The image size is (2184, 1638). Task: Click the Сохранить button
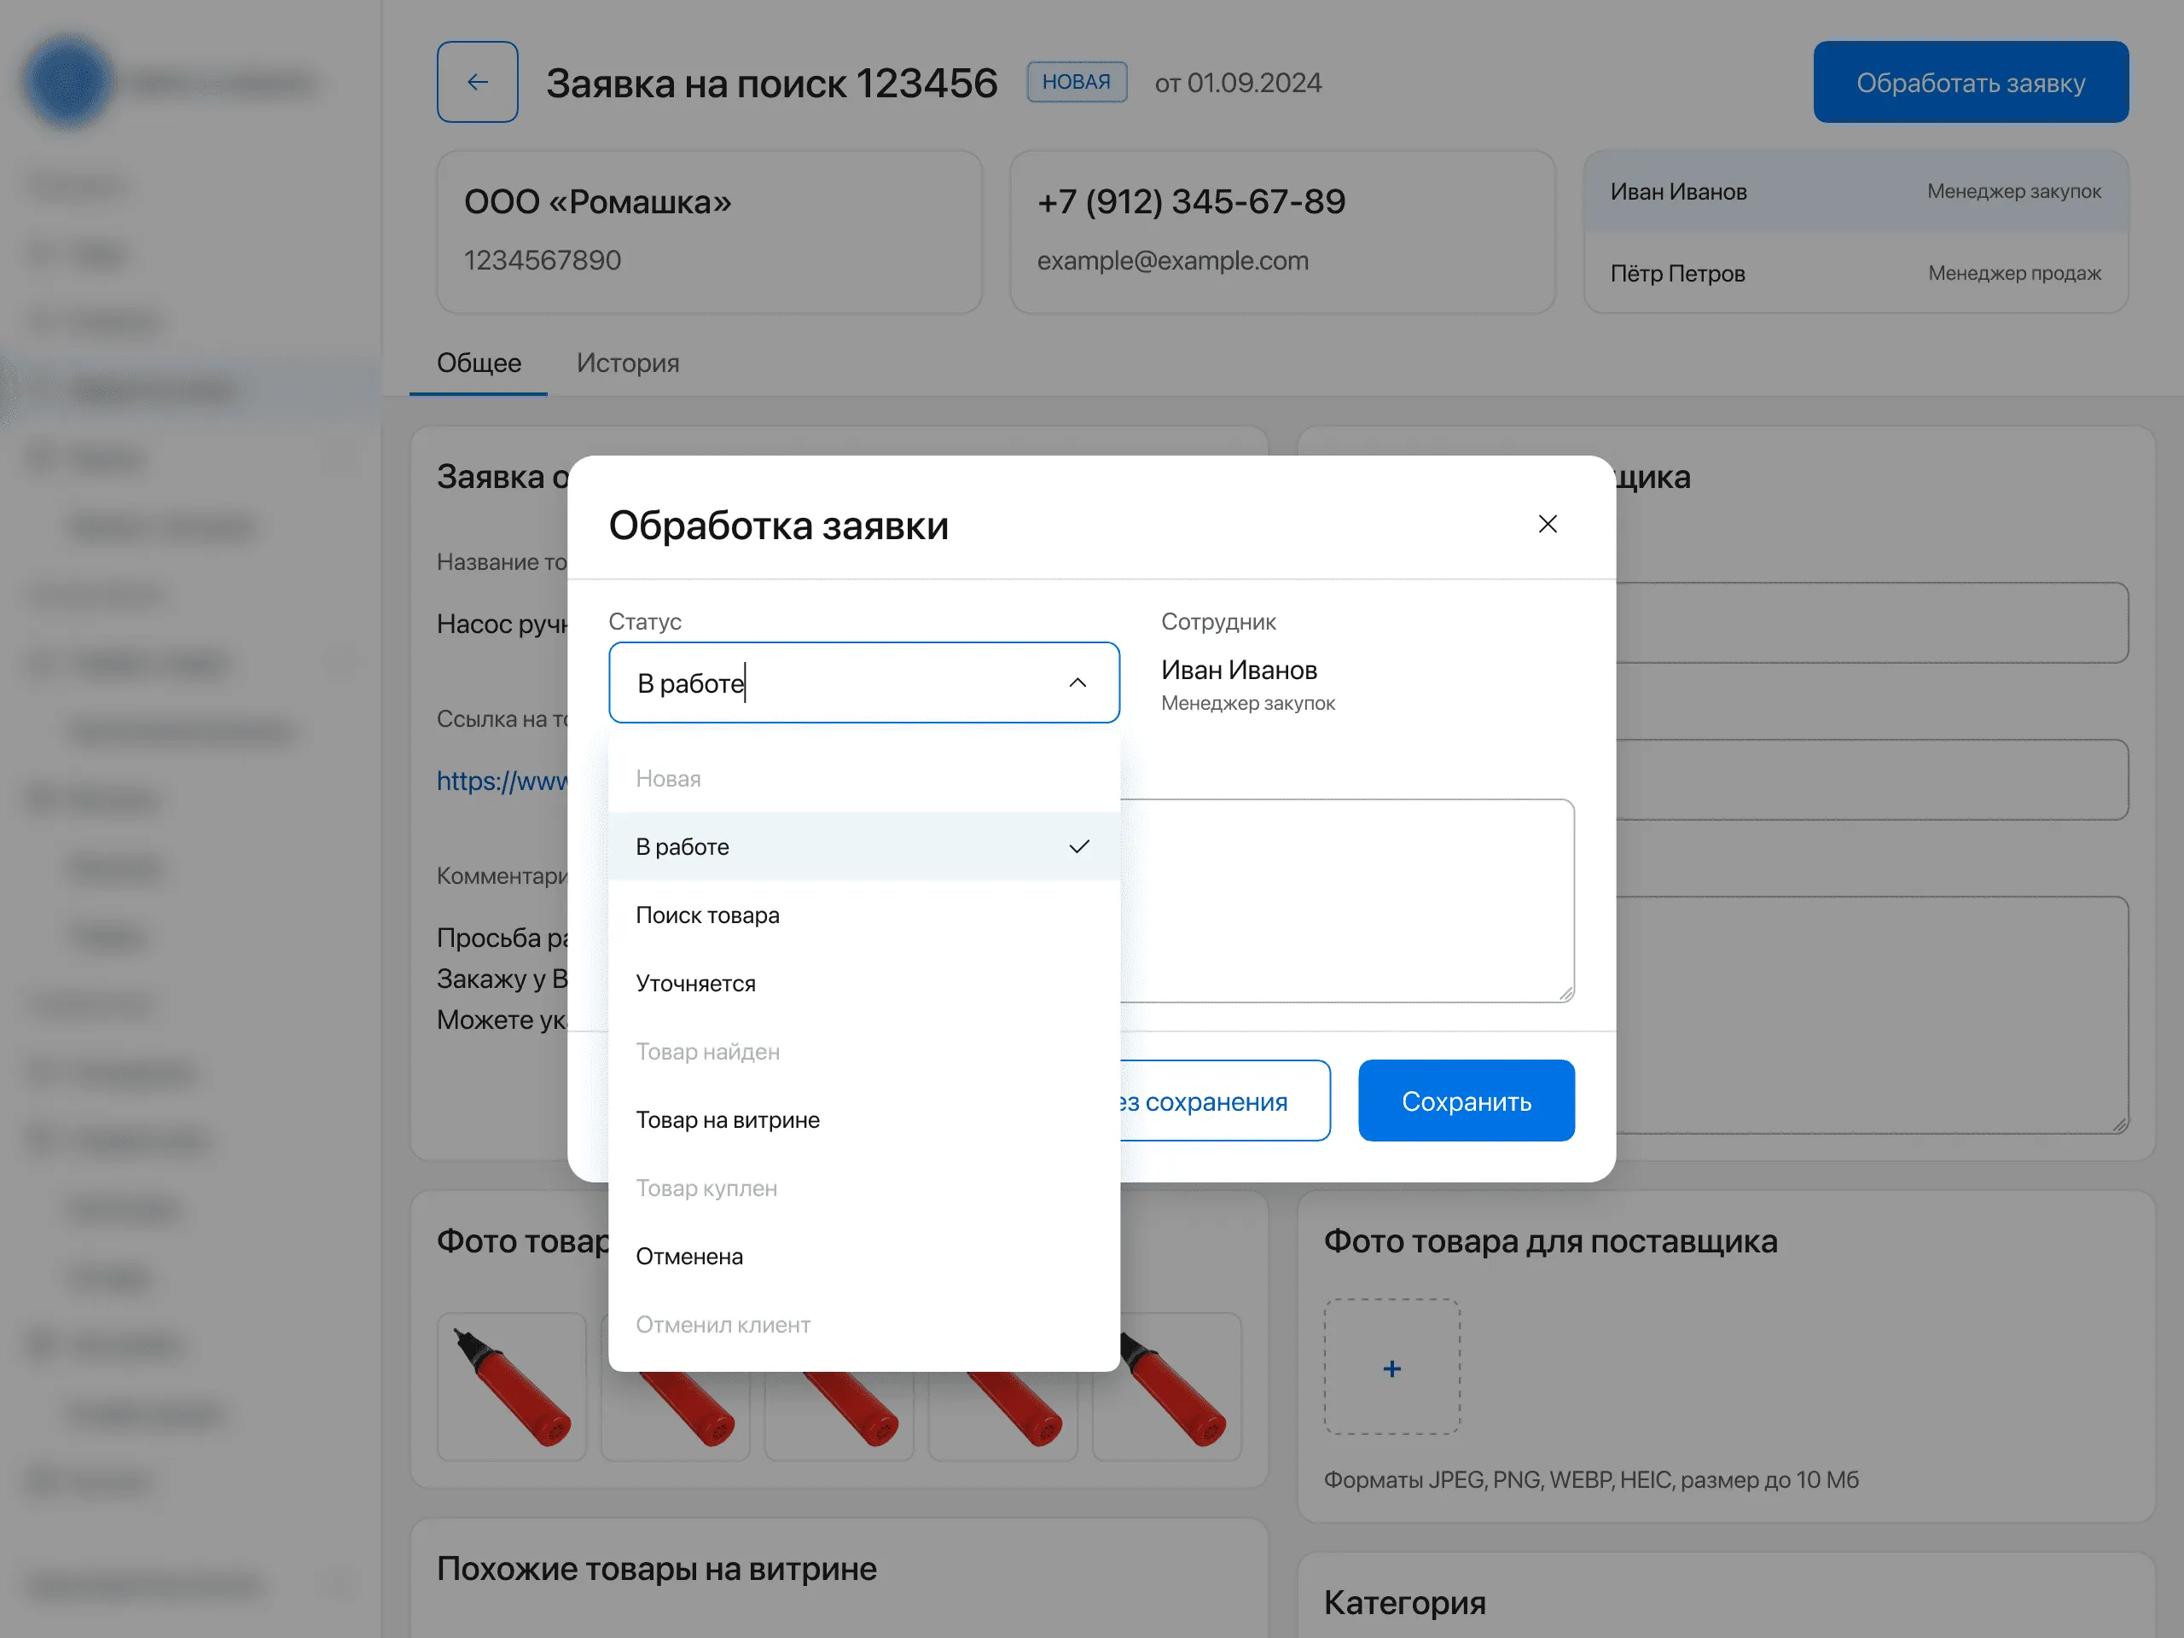click(x=1467, y=1101)
